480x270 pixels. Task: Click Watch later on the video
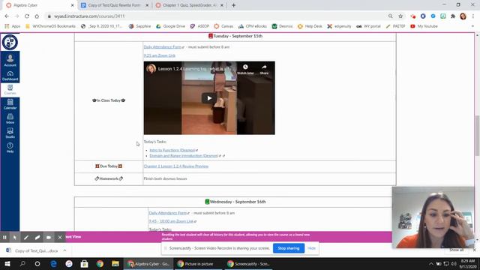tap(245, 69)
